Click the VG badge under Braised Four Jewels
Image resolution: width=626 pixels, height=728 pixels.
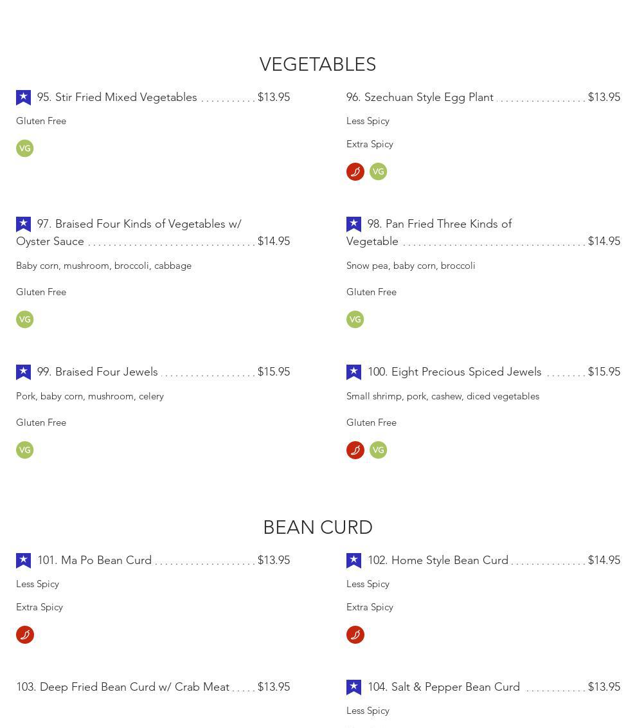coord(25,450)
